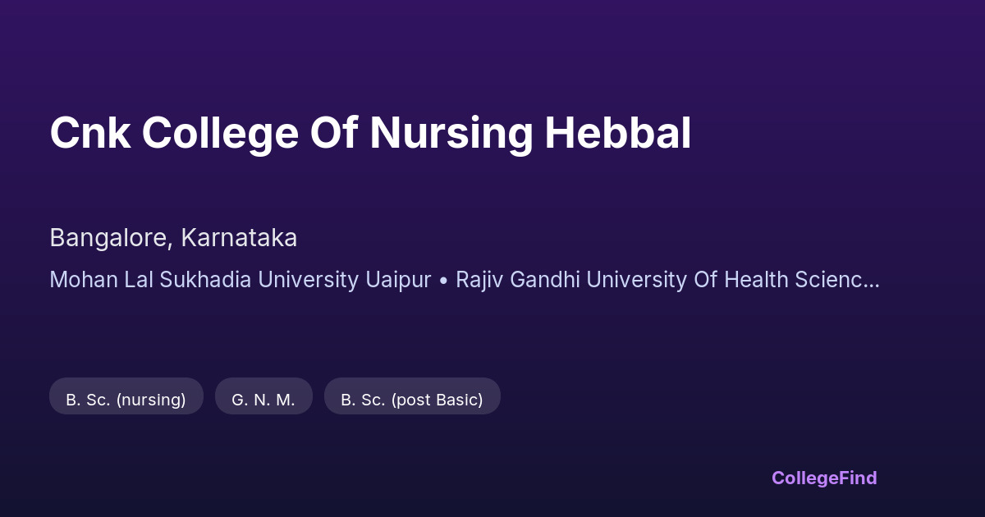985x517 pixels.
Task: Click the Cnk College Of Nursing Hebbal title
Action: click(369, 134)
